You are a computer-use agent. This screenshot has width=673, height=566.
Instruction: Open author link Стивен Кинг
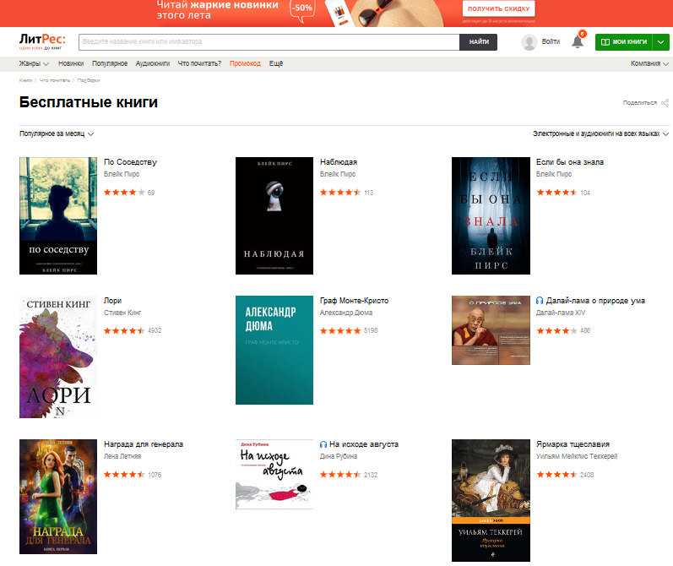(x=122, y=313)
